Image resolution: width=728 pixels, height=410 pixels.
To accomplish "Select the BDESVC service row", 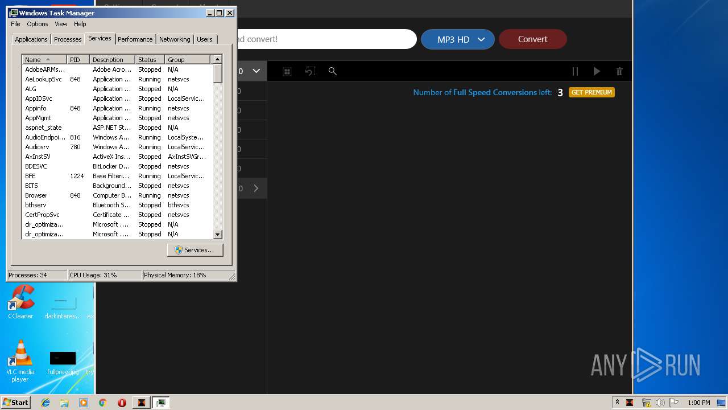I will pyautogui.click(x=117, y=166).
